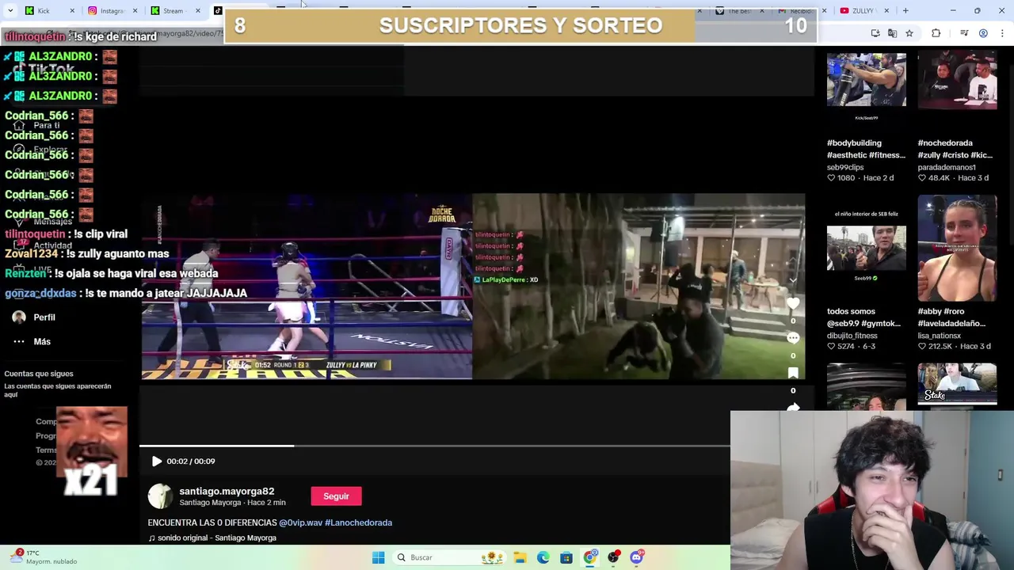Open Chrome profile avatar icon

pos(983,33)
